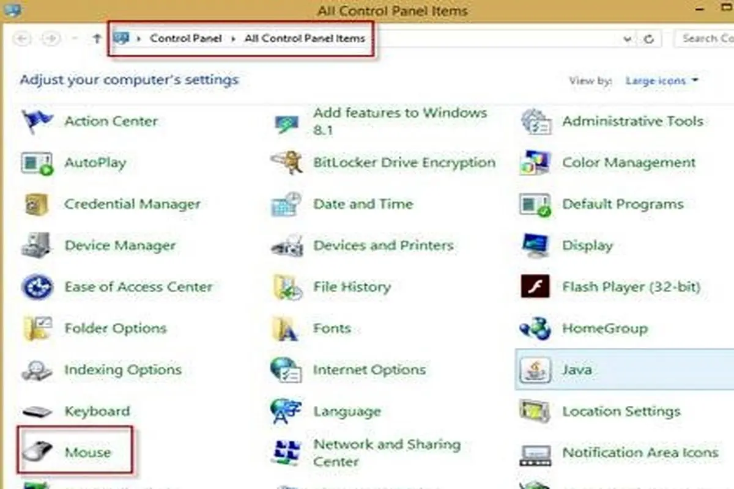734x489 pixels.
Task: Open the Default Programs icon
Action: pyautogui.click(x=536, y=204)
